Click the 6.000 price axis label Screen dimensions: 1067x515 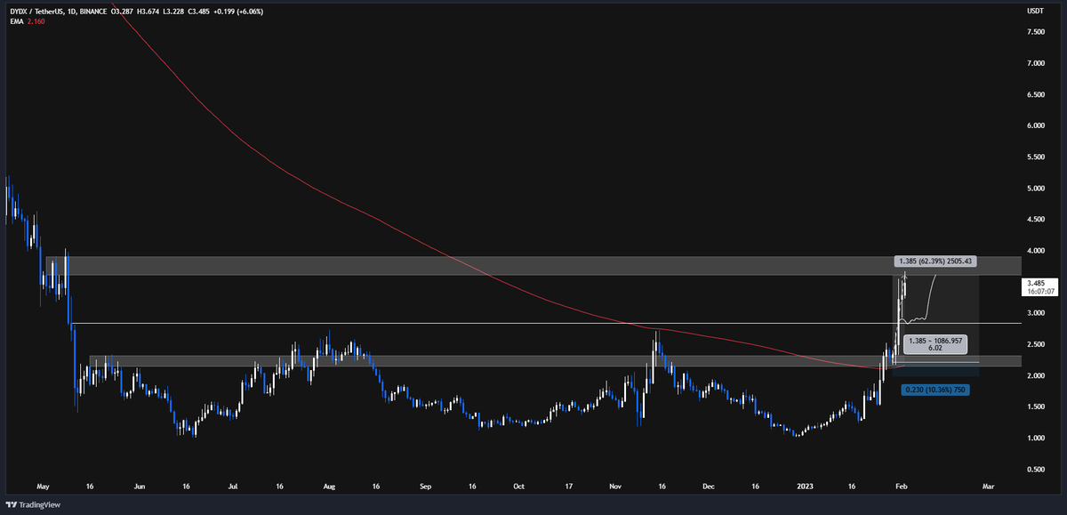tap(1034, 125)
